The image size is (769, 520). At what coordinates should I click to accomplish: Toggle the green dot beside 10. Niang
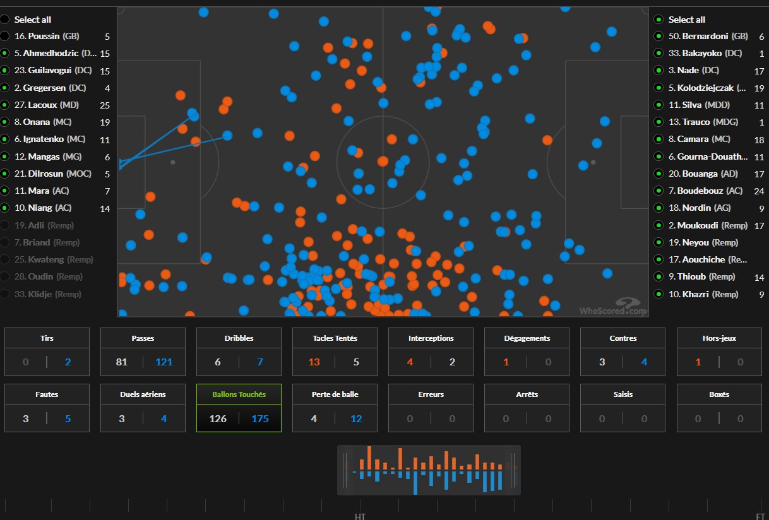click(5, 208)
